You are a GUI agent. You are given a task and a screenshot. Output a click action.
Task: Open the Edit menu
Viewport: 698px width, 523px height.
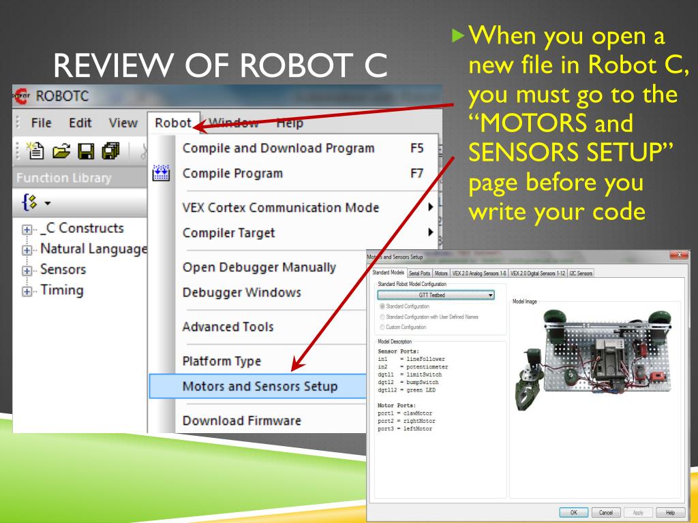(x=80, y=123)
